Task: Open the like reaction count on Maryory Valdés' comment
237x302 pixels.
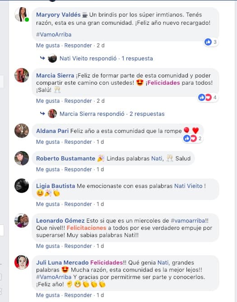Action: (211, 42)
